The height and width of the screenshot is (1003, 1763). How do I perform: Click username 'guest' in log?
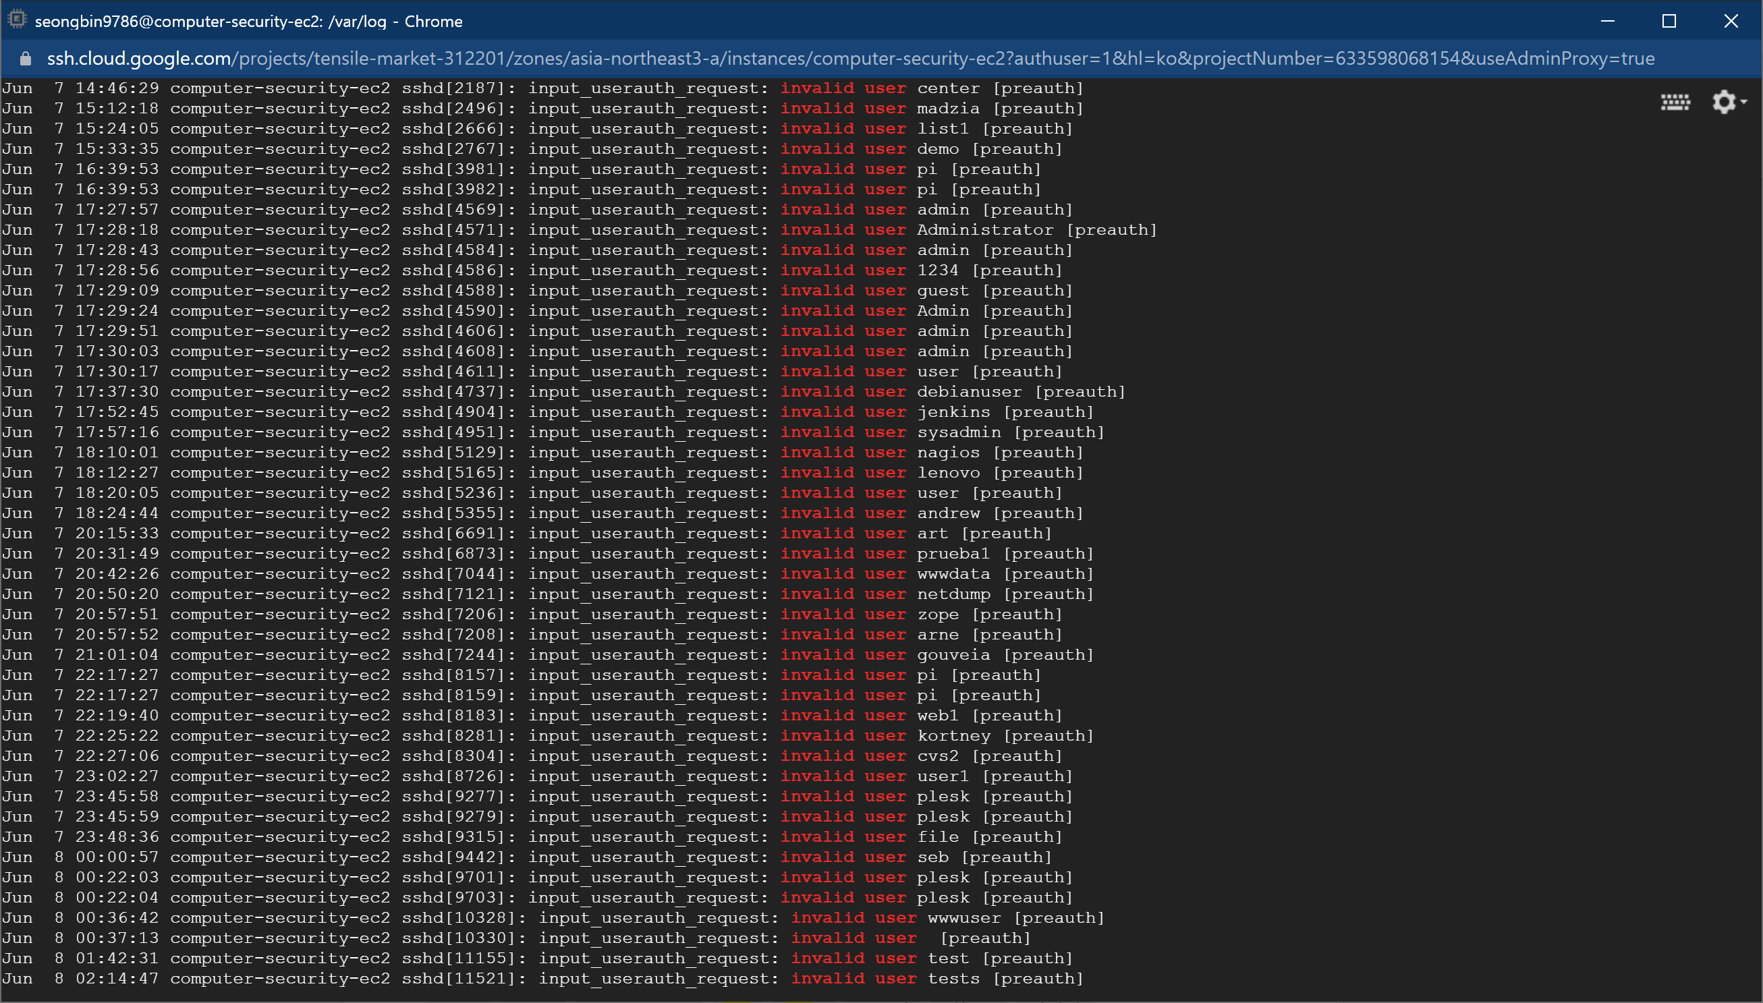943,291
